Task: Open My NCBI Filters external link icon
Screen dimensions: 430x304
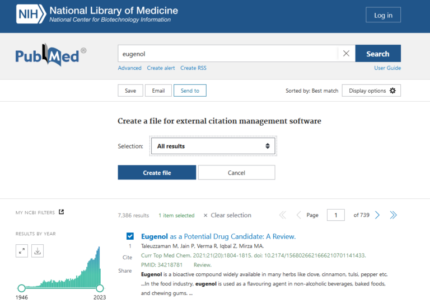Action: pos(62,212)
